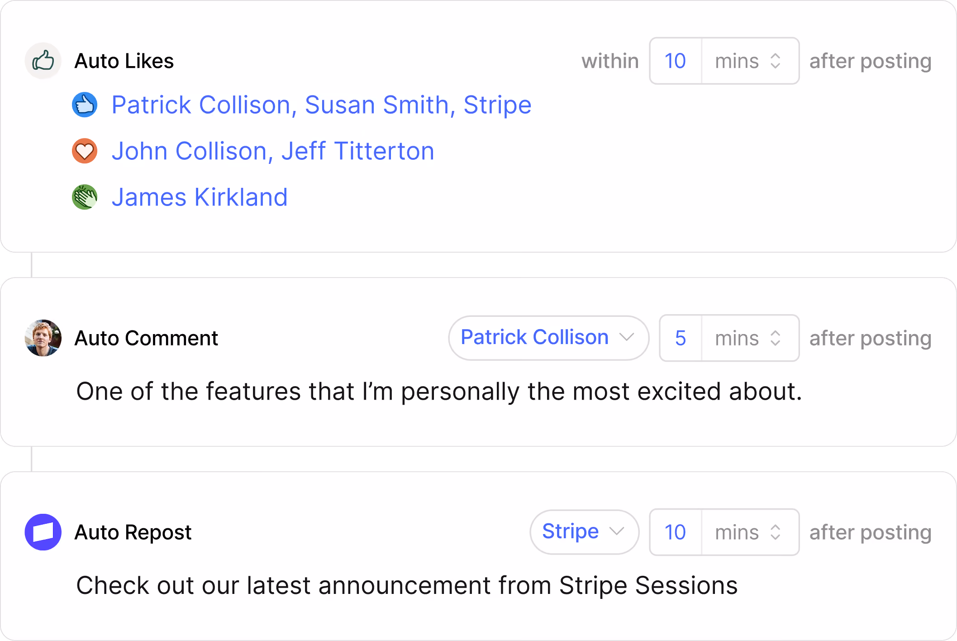Click the Auto Repost delay field showing 10
This screenshot has height=641, width=957.
pyautogui.click(x=676, y=532)
